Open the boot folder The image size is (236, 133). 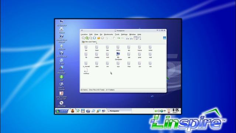click(x=97, y=48)
